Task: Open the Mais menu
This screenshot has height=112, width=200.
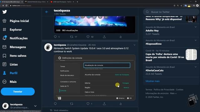Action: coord(10,82)
